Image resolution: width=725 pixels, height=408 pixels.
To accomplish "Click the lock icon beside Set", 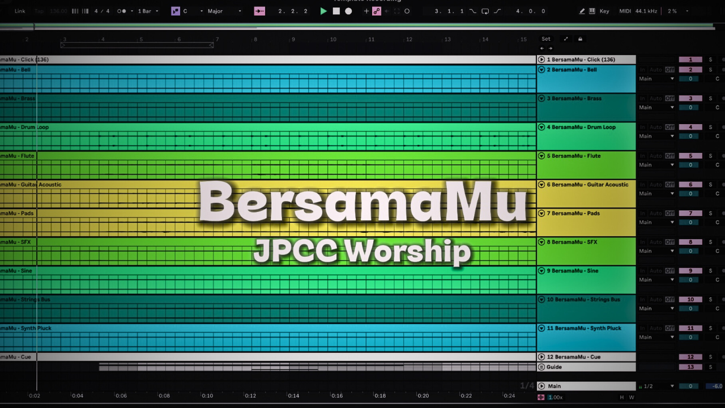I will (580, 39).
